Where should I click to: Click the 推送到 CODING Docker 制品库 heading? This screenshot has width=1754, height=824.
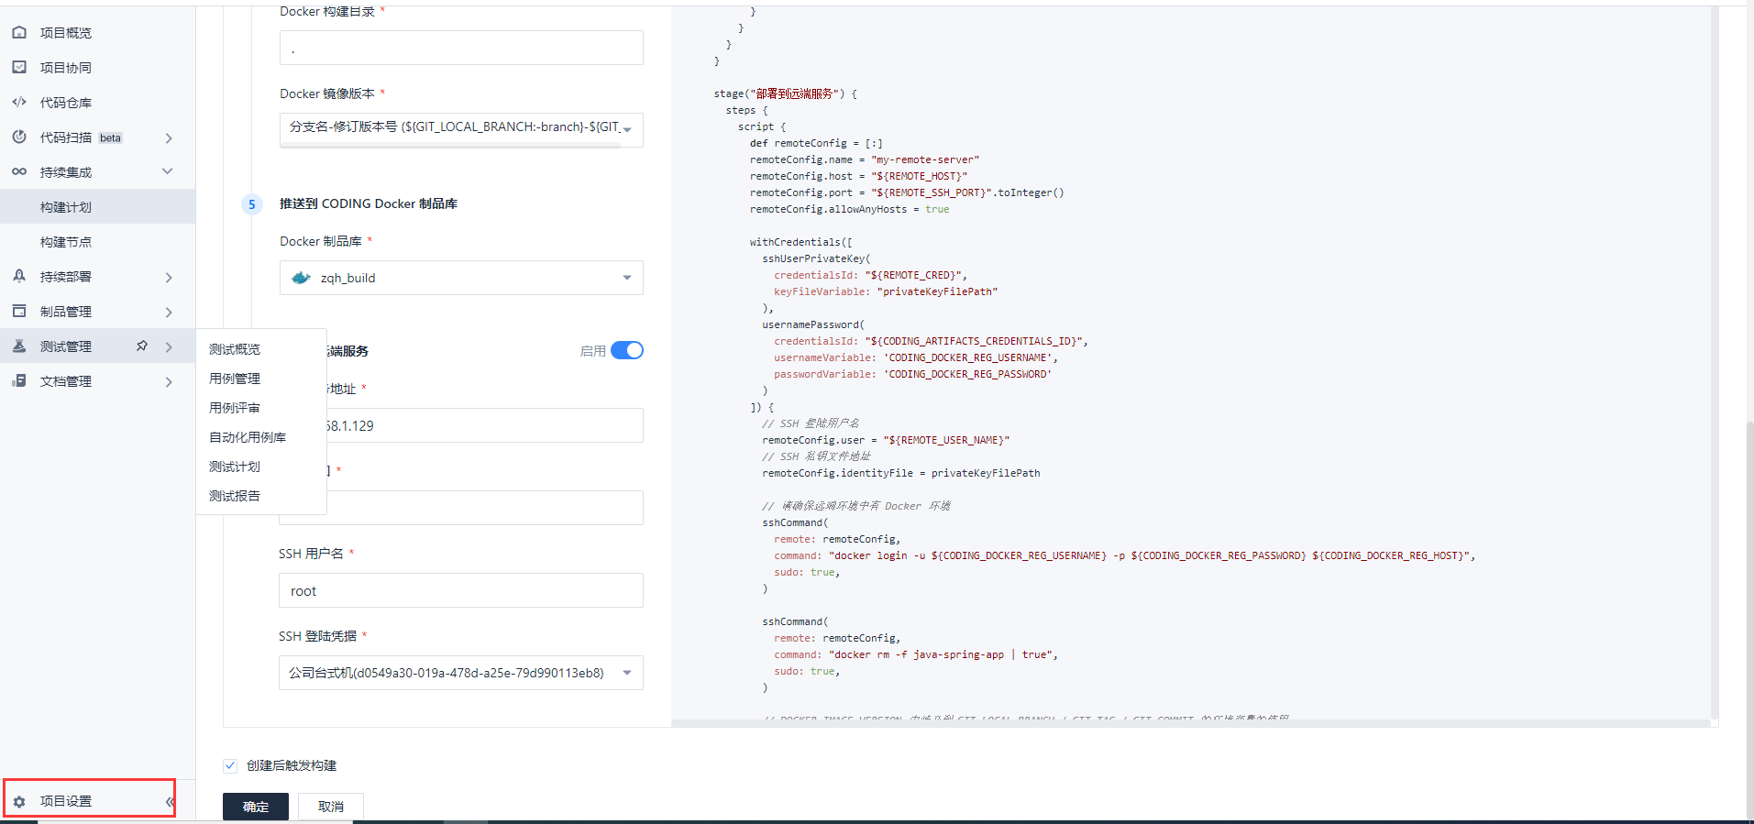[369, 203]
